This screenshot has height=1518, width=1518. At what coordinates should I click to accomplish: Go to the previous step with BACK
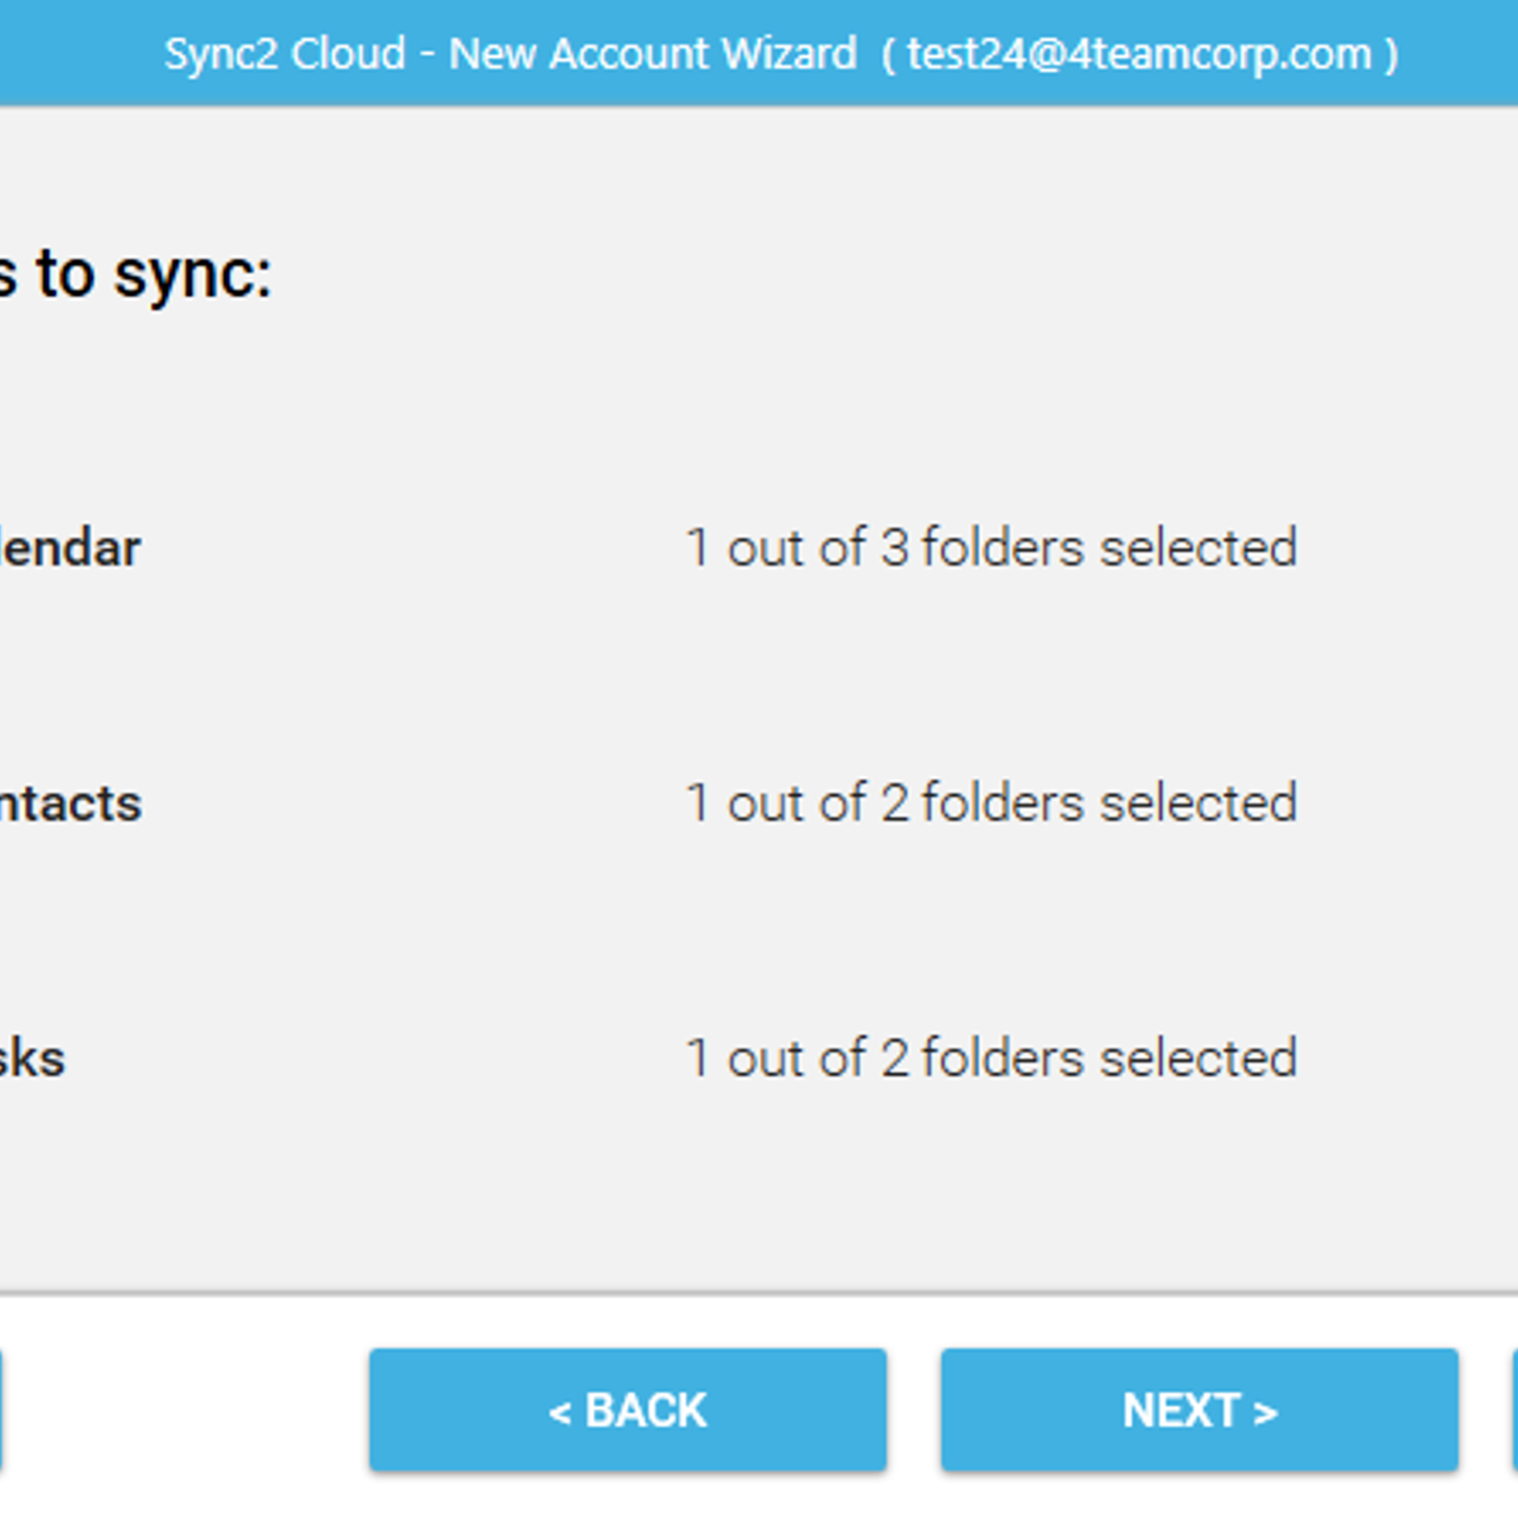(x=628, y=1410)
